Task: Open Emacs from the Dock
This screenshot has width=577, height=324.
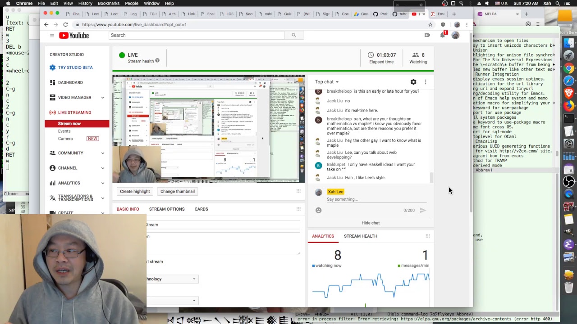Action: tap(569, 244)
